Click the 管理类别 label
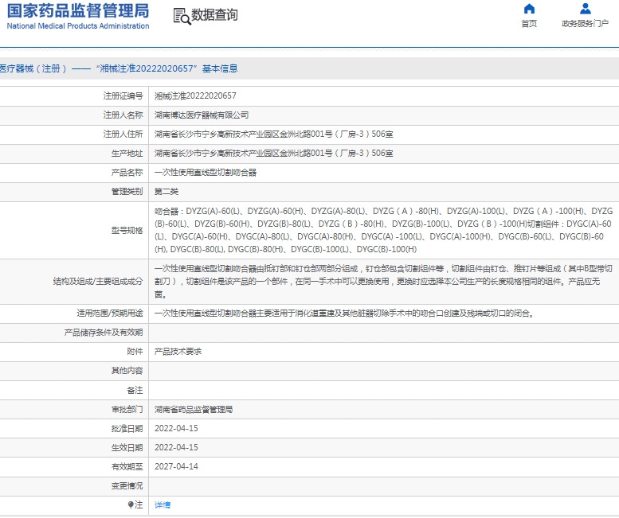Screen dimensions: 619x518 tap(127, 192)
